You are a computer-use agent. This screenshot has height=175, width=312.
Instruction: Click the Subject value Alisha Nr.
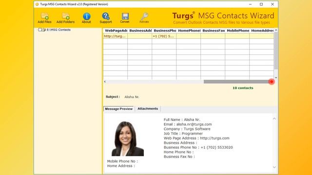coord(132,97)
